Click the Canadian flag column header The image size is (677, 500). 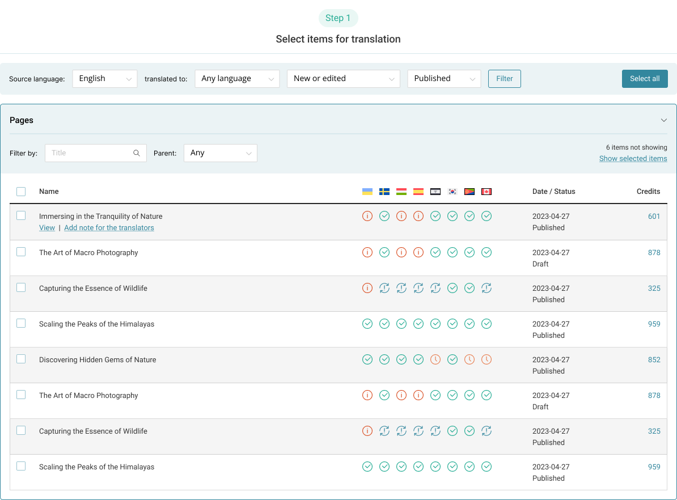coord(486,192)
